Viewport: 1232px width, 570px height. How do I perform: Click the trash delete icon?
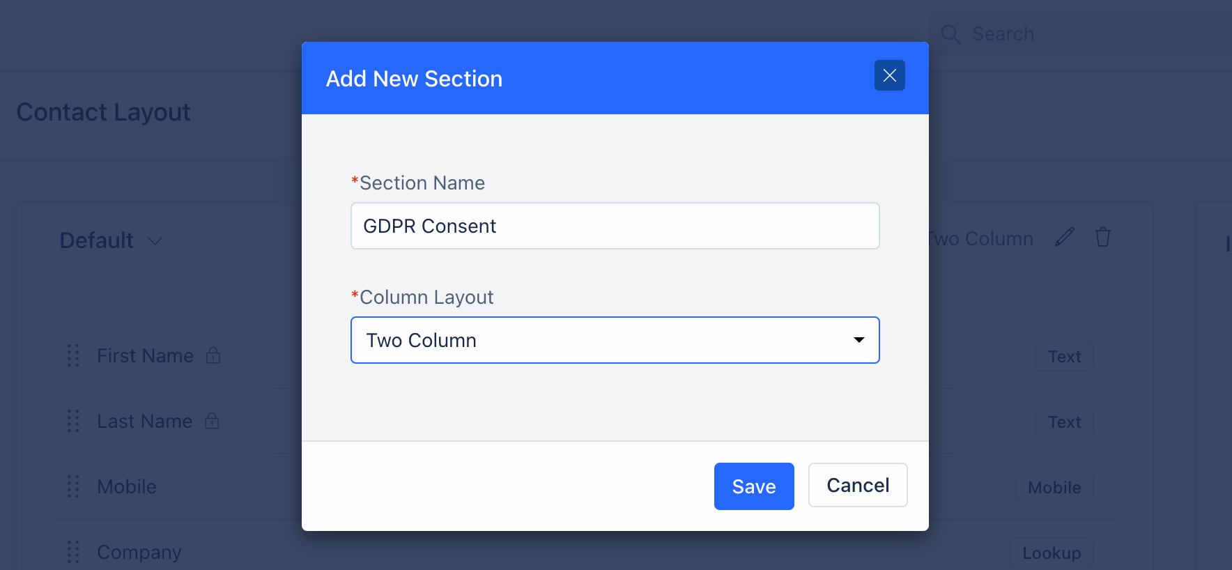coord(1102,238)
